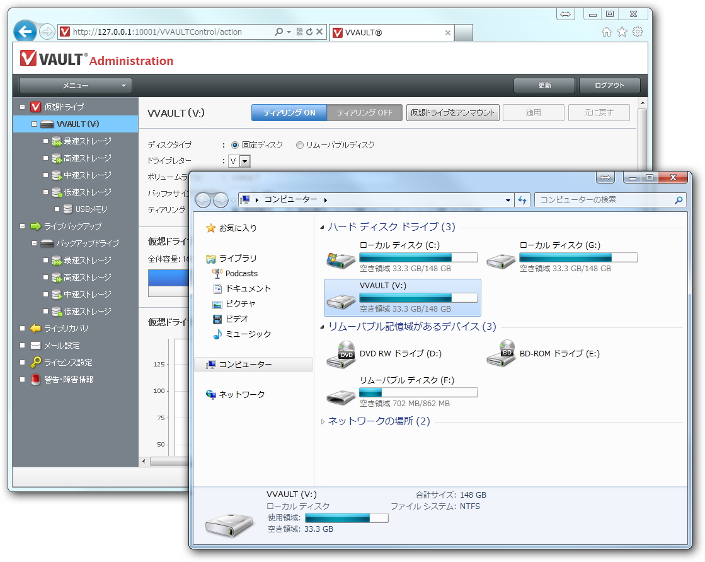Open the 警告・障害情報 item in the sidebar
The width and height of the screenshot is (705, 562).
pos(69,380)
